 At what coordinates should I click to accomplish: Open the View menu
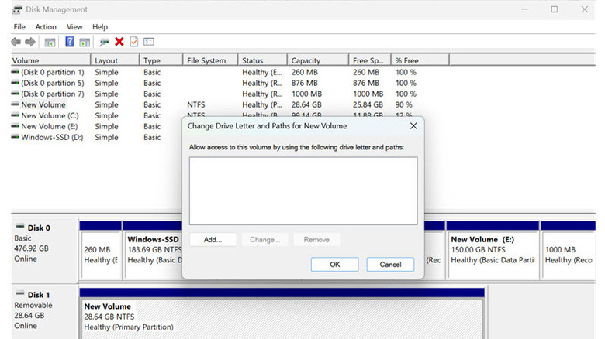coord(74,26)
